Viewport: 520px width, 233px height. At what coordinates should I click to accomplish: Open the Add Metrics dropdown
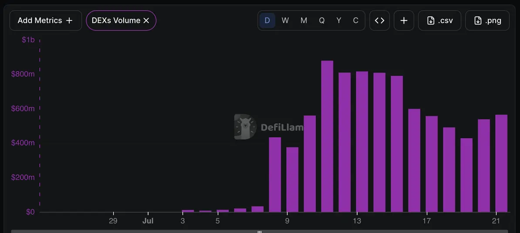45,20
